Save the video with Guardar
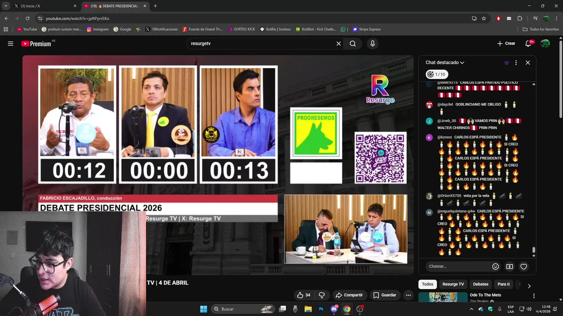Image resolution: width=563 pixels, height=316 pixels. (x=385, y=295)
